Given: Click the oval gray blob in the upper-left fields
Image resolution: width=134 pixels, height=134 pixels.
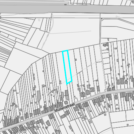Looking at the screenshot, I should [x=39, y=20].
